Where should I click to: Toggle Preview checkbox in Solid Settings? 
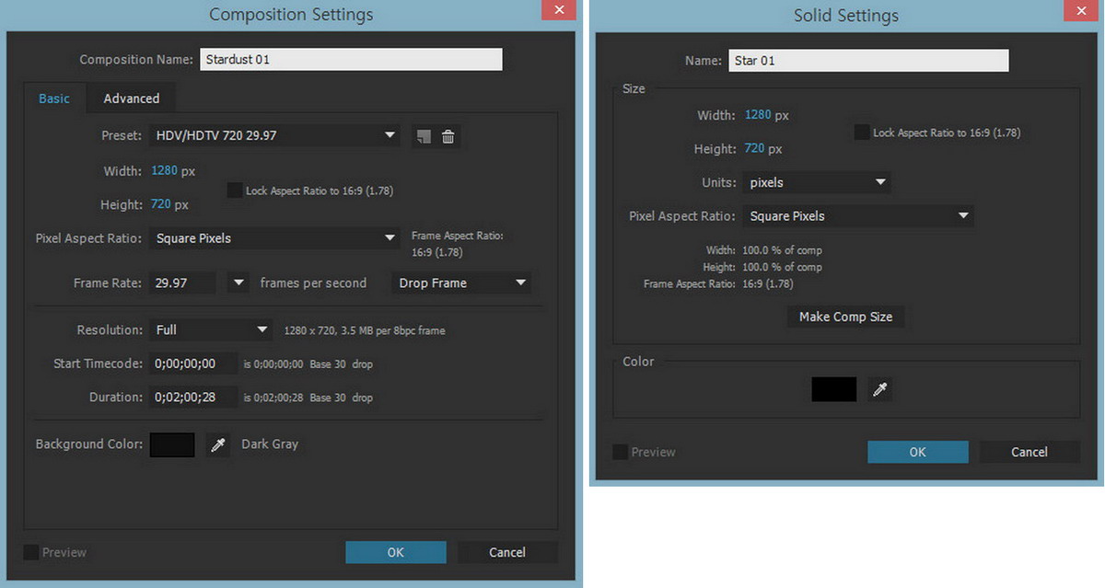coord(621,452)
